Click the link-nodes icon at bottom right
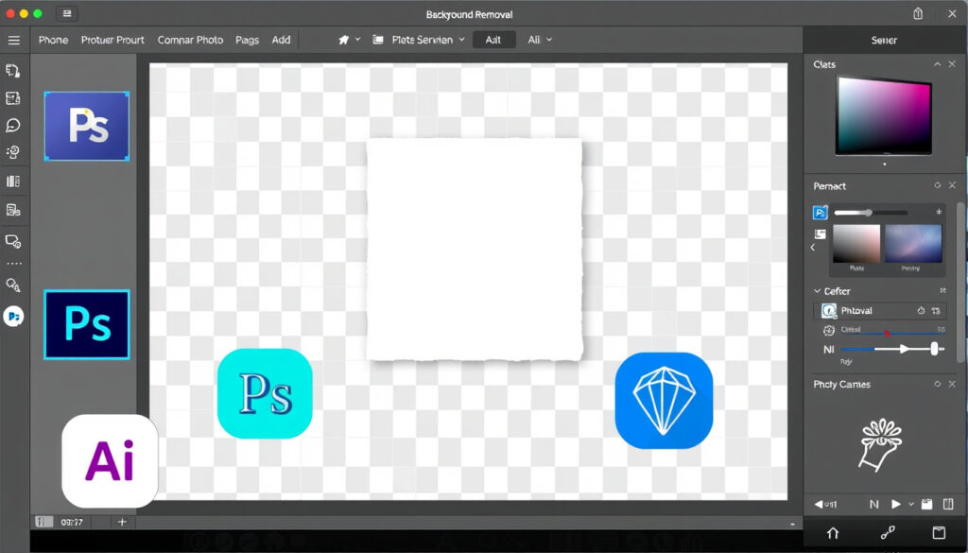The width and height of the screenshot is (968, 553). point(888,532)
